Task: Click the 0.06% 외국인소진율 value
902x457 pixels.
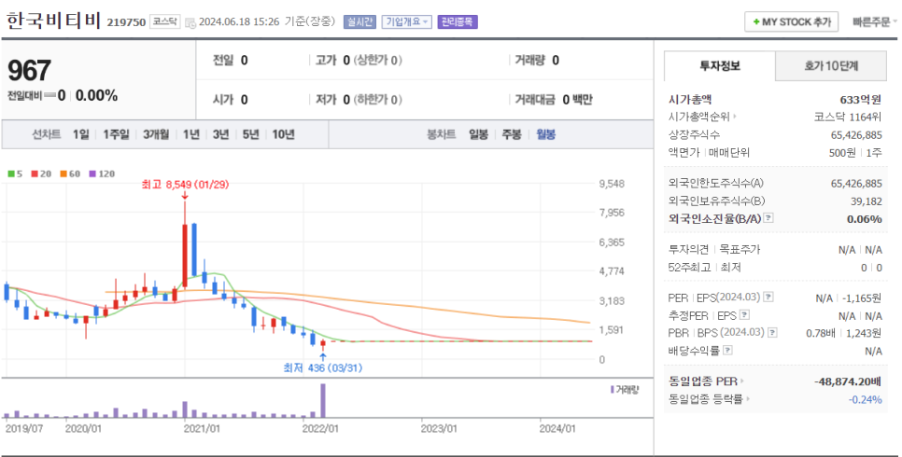Action: (865, 219)
